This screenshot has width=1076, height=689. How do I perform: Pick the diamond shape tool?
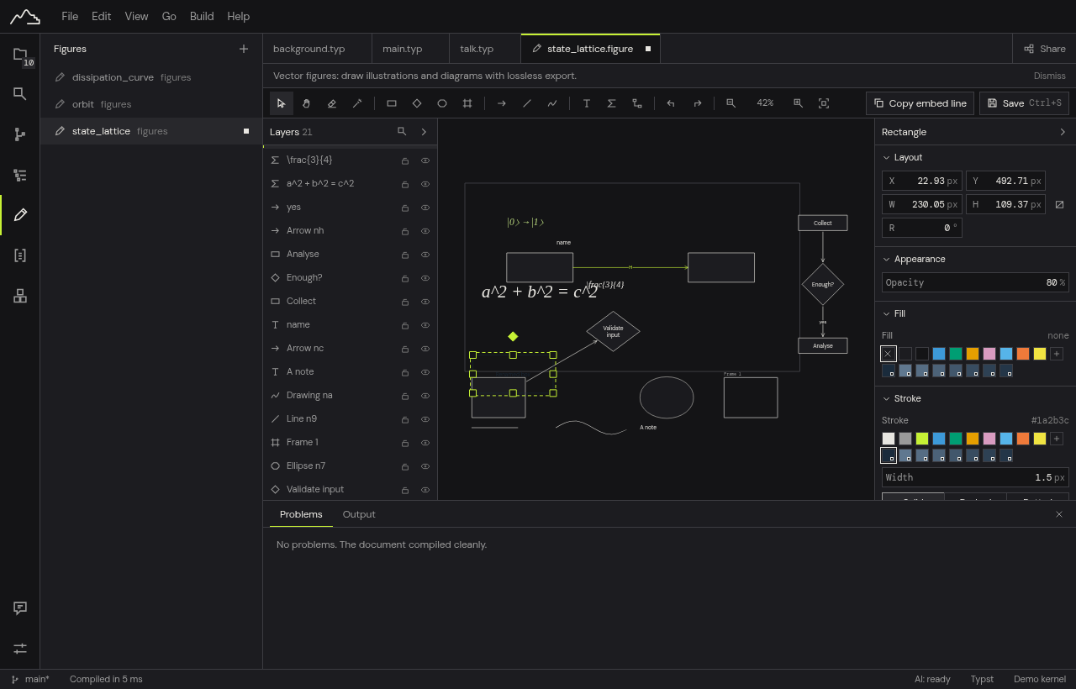(416, 103)
